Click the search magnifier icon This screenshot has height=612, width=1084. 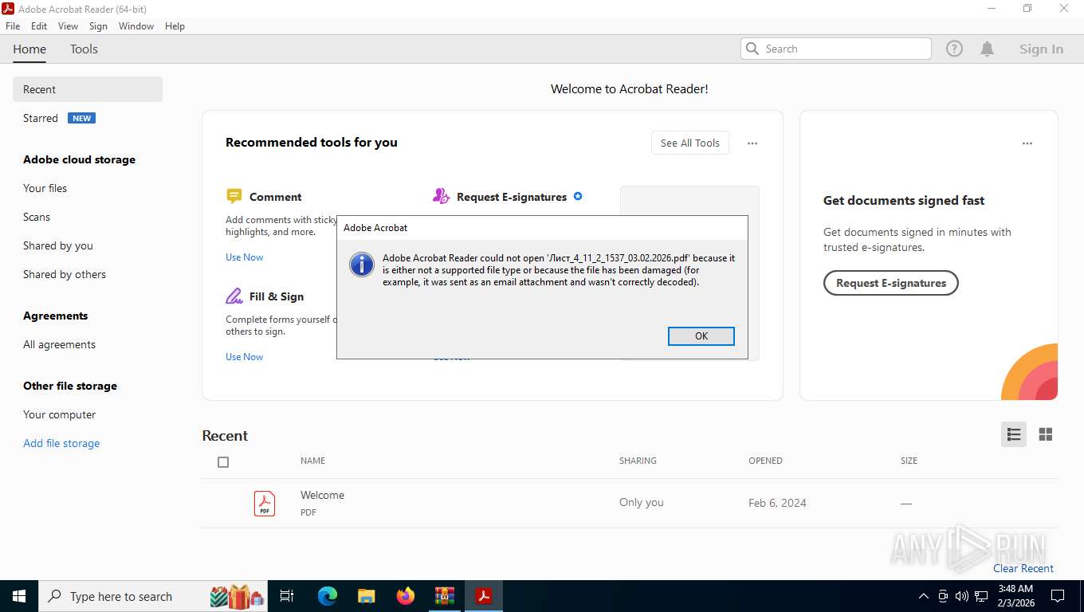(x=752, y=49)
